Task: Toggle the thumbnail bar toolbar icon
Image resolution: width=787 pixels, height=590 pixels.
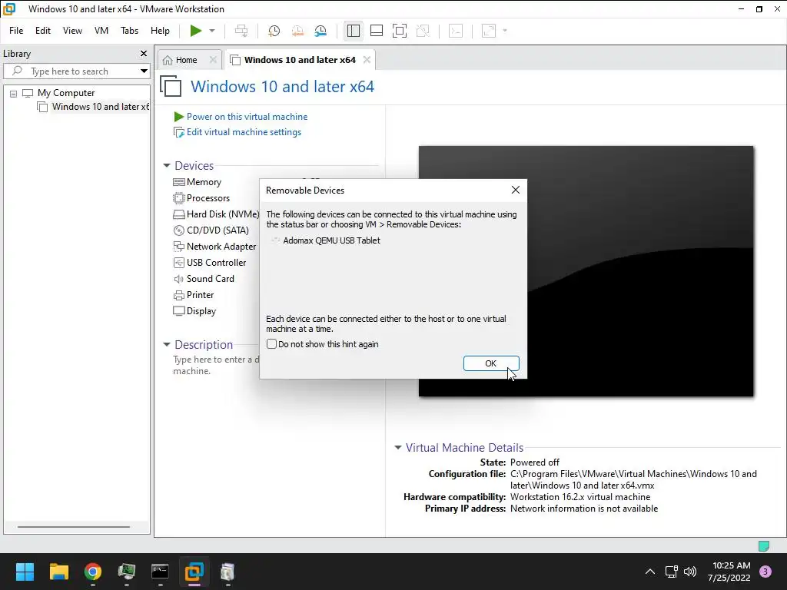Action: tap(377, 31)
